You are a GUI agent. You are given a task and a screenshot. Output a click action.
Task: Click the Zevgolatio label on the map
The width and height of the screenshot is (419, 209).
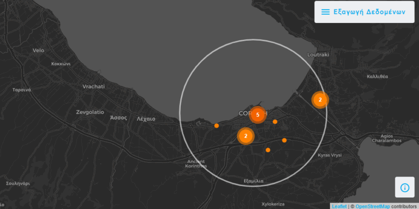pos(90,112)
